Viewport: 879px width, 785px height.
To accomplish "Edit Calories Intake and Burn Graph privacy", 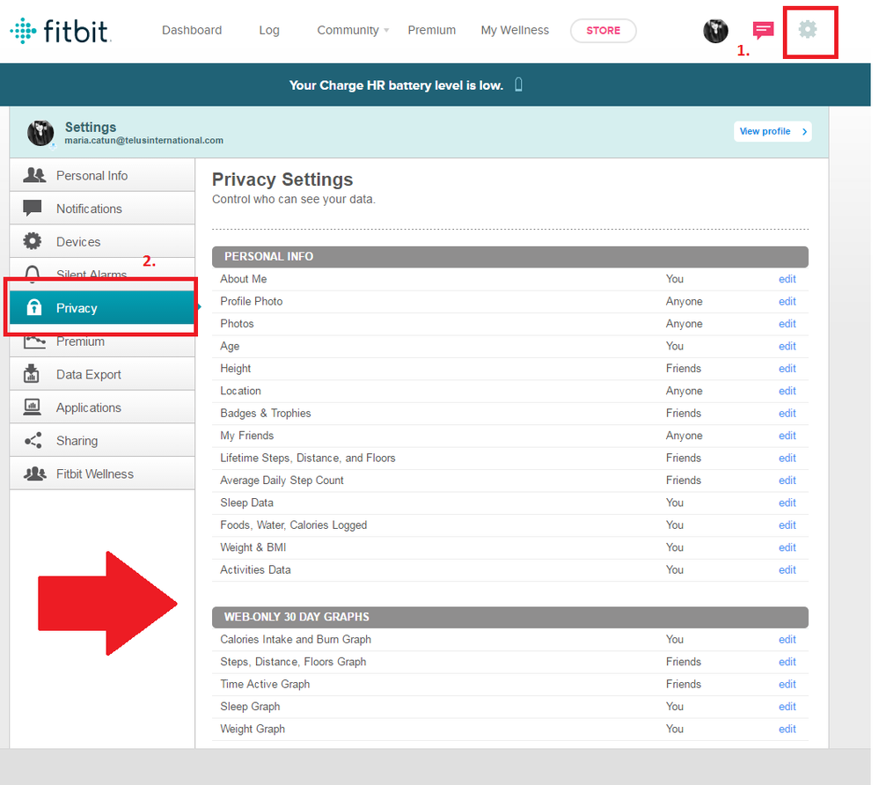I will coord(787,640).
